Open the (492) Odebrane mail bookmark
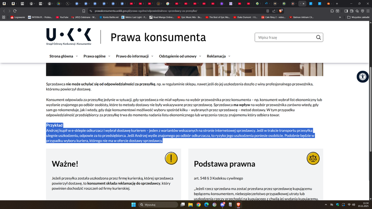This screenshot has height=209, width=372. pos(84,17)
